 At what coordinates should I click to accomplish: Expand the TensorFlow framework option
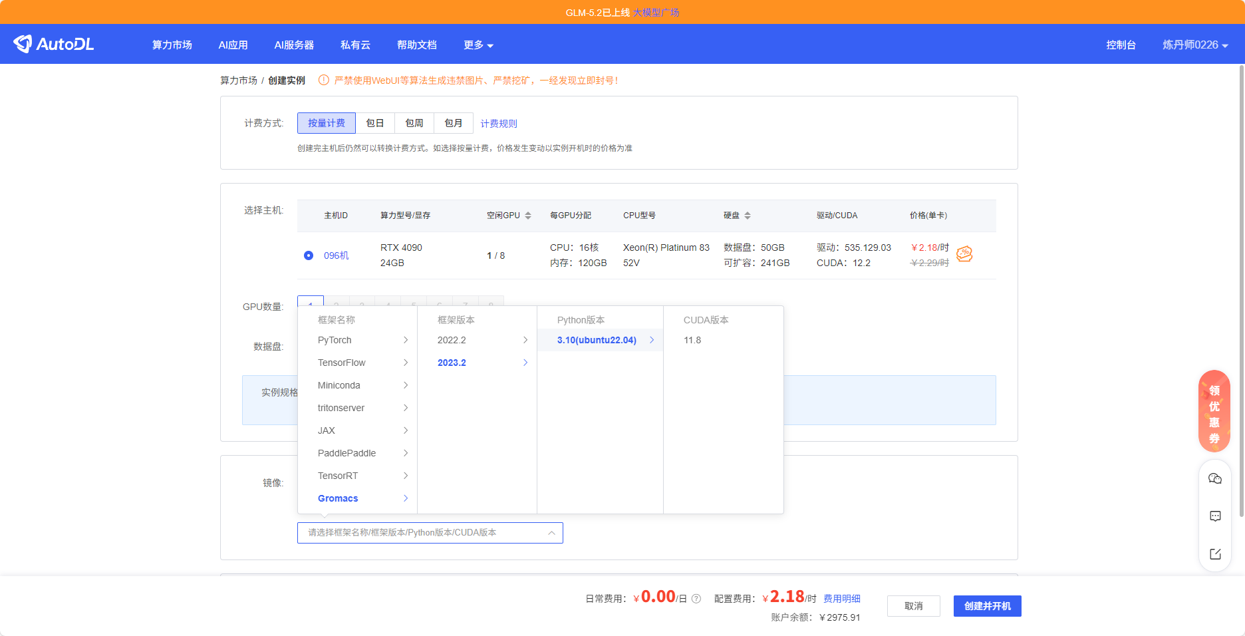(x=357, y=363)
